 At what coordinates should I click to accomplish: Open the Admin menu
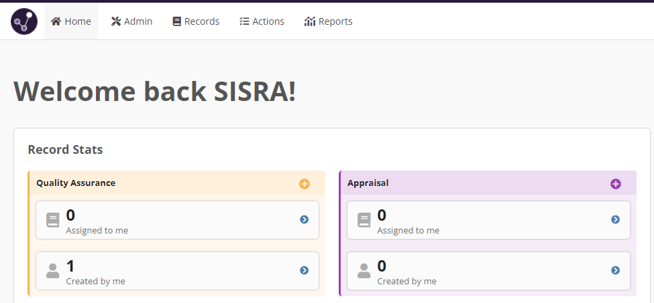(x=131, y=21)
